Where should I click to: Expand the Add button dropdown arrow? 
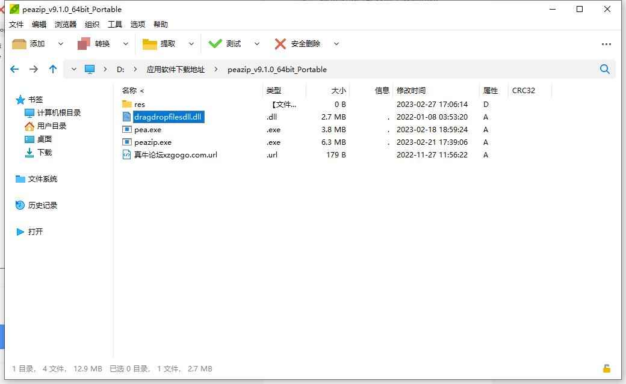[x=60, y=43]
